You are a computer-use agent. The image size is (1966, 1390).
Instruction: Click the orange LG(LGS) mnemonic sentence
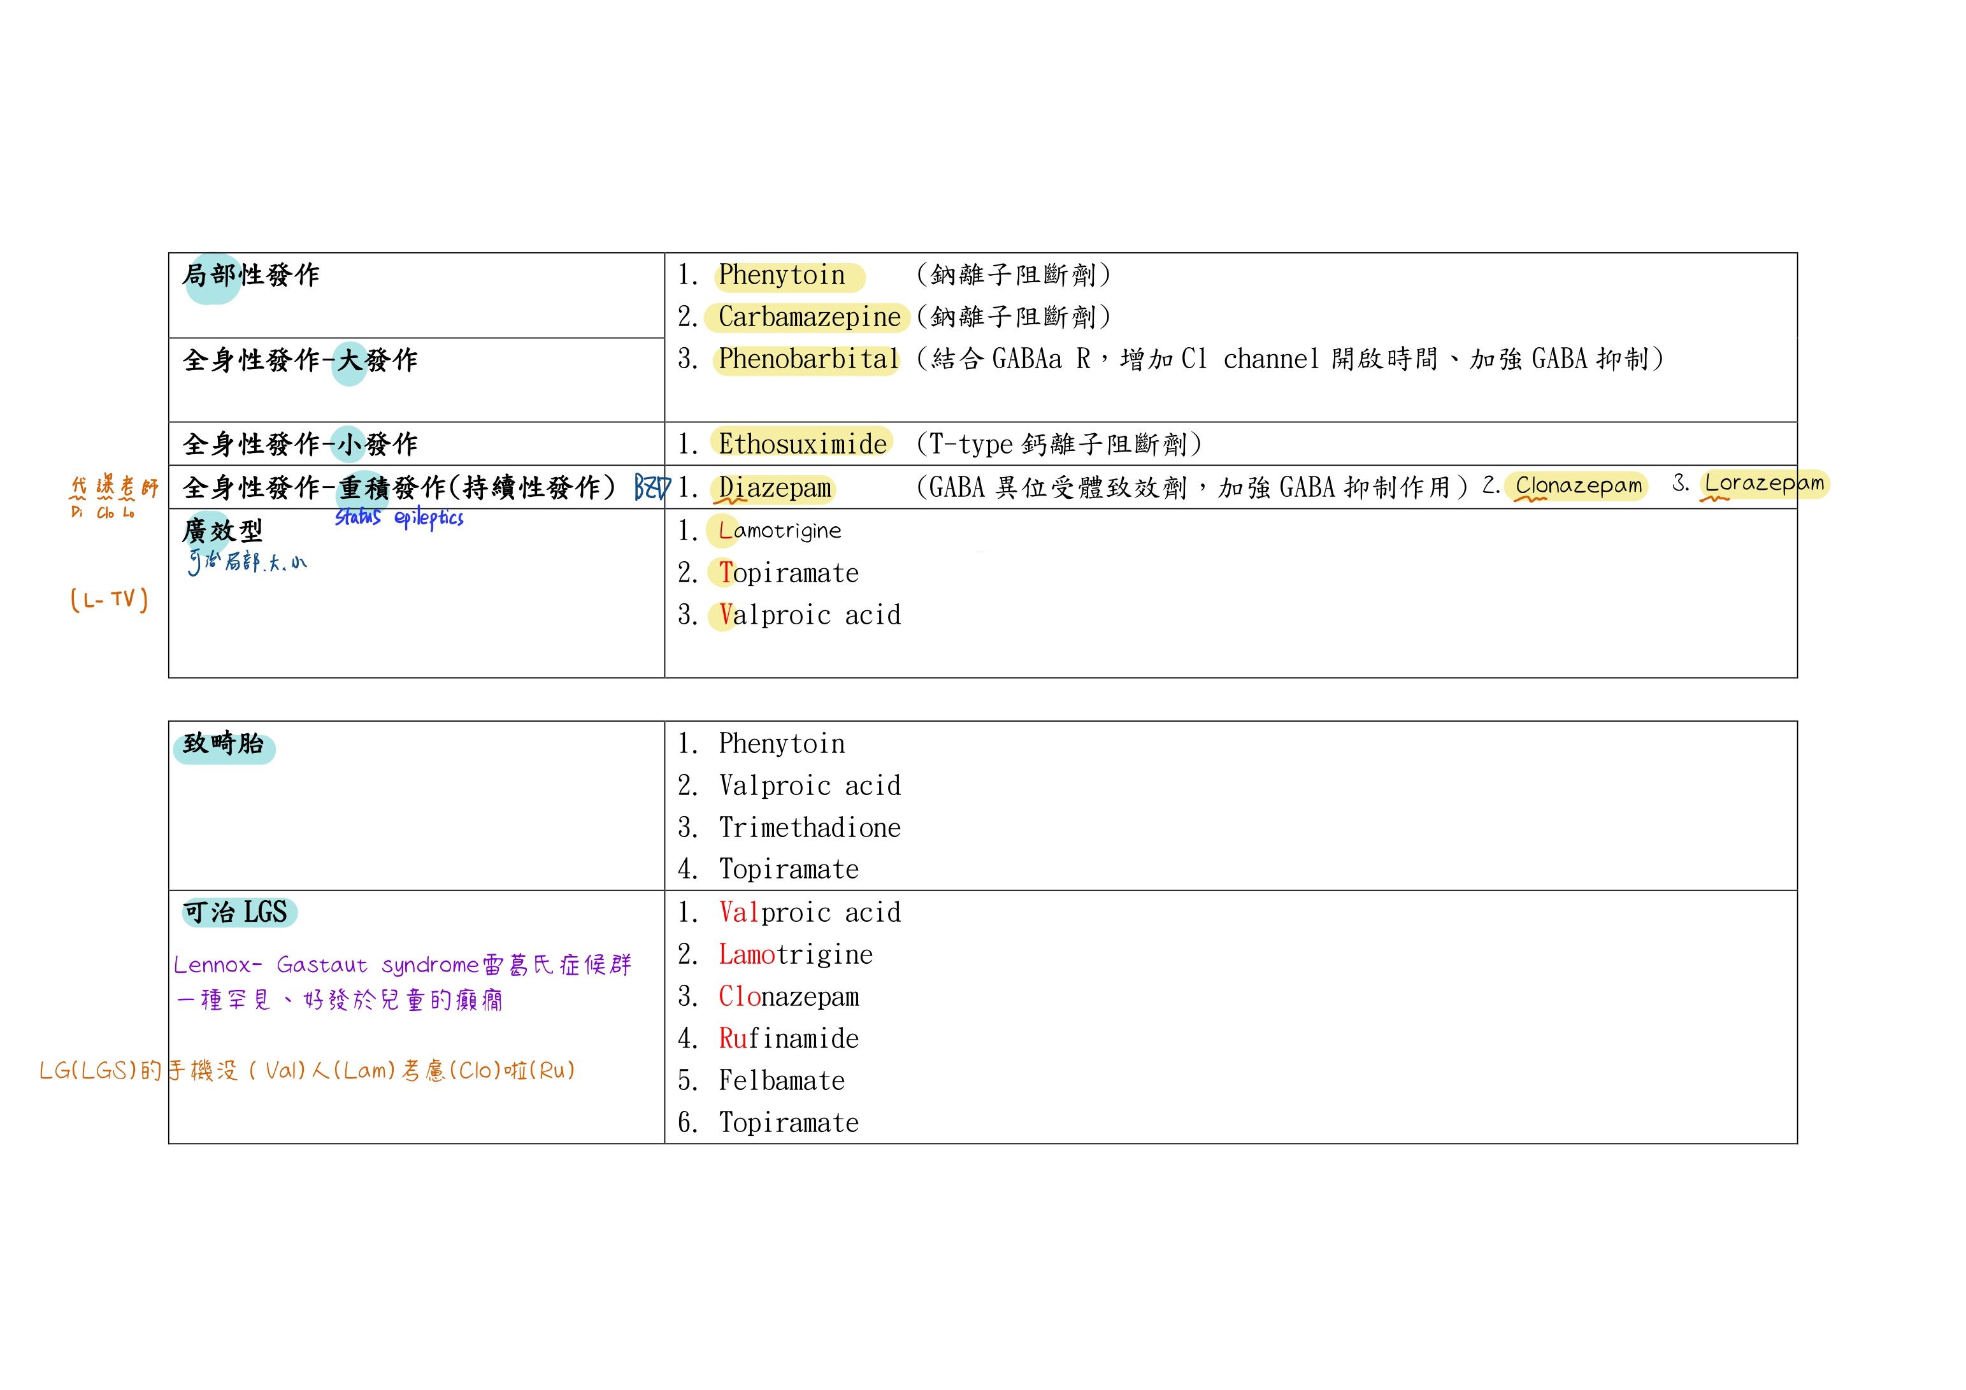[306, 1071]
